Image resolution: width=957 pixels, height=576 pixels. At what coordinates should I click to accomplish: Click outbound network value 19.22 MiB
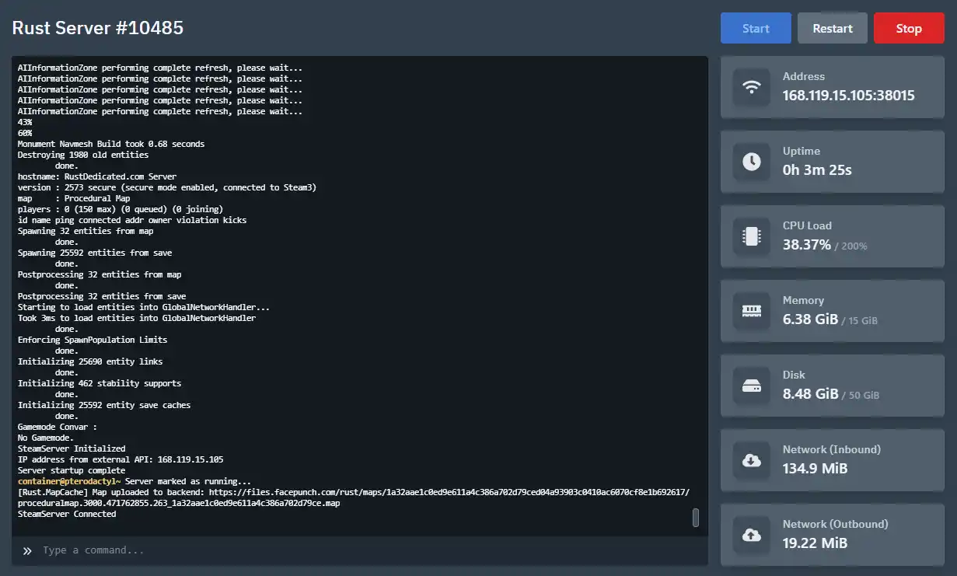click(815, 543)
